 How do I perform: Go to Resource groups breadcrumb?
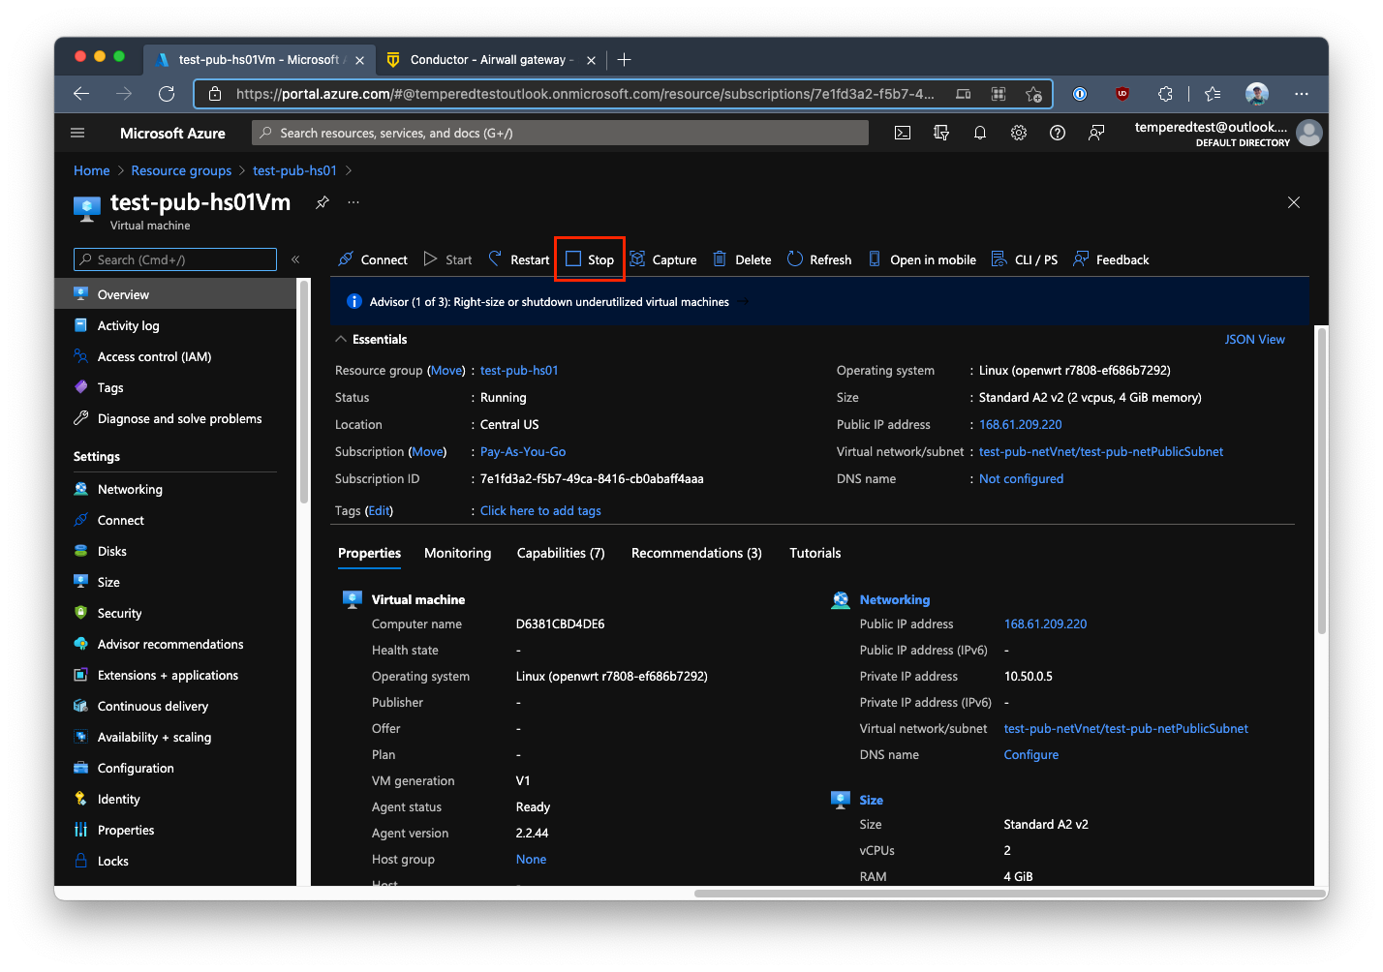pyautogui.click(x=181, y=170)
